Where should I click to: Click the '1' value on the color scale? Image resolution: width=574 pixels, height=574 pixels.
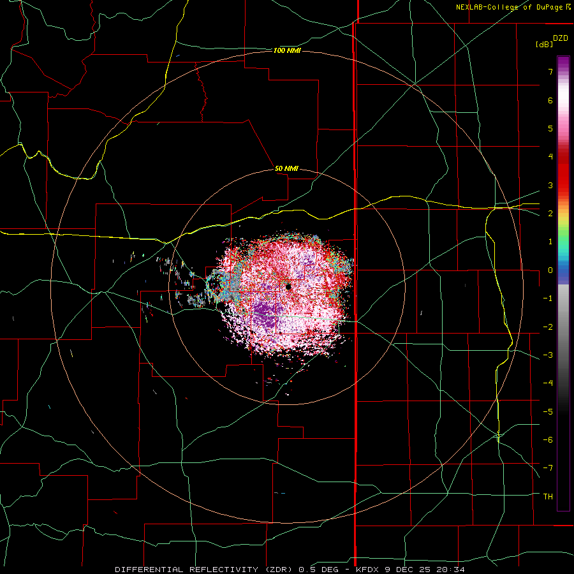pyautogui.click(x=550, y=242)
